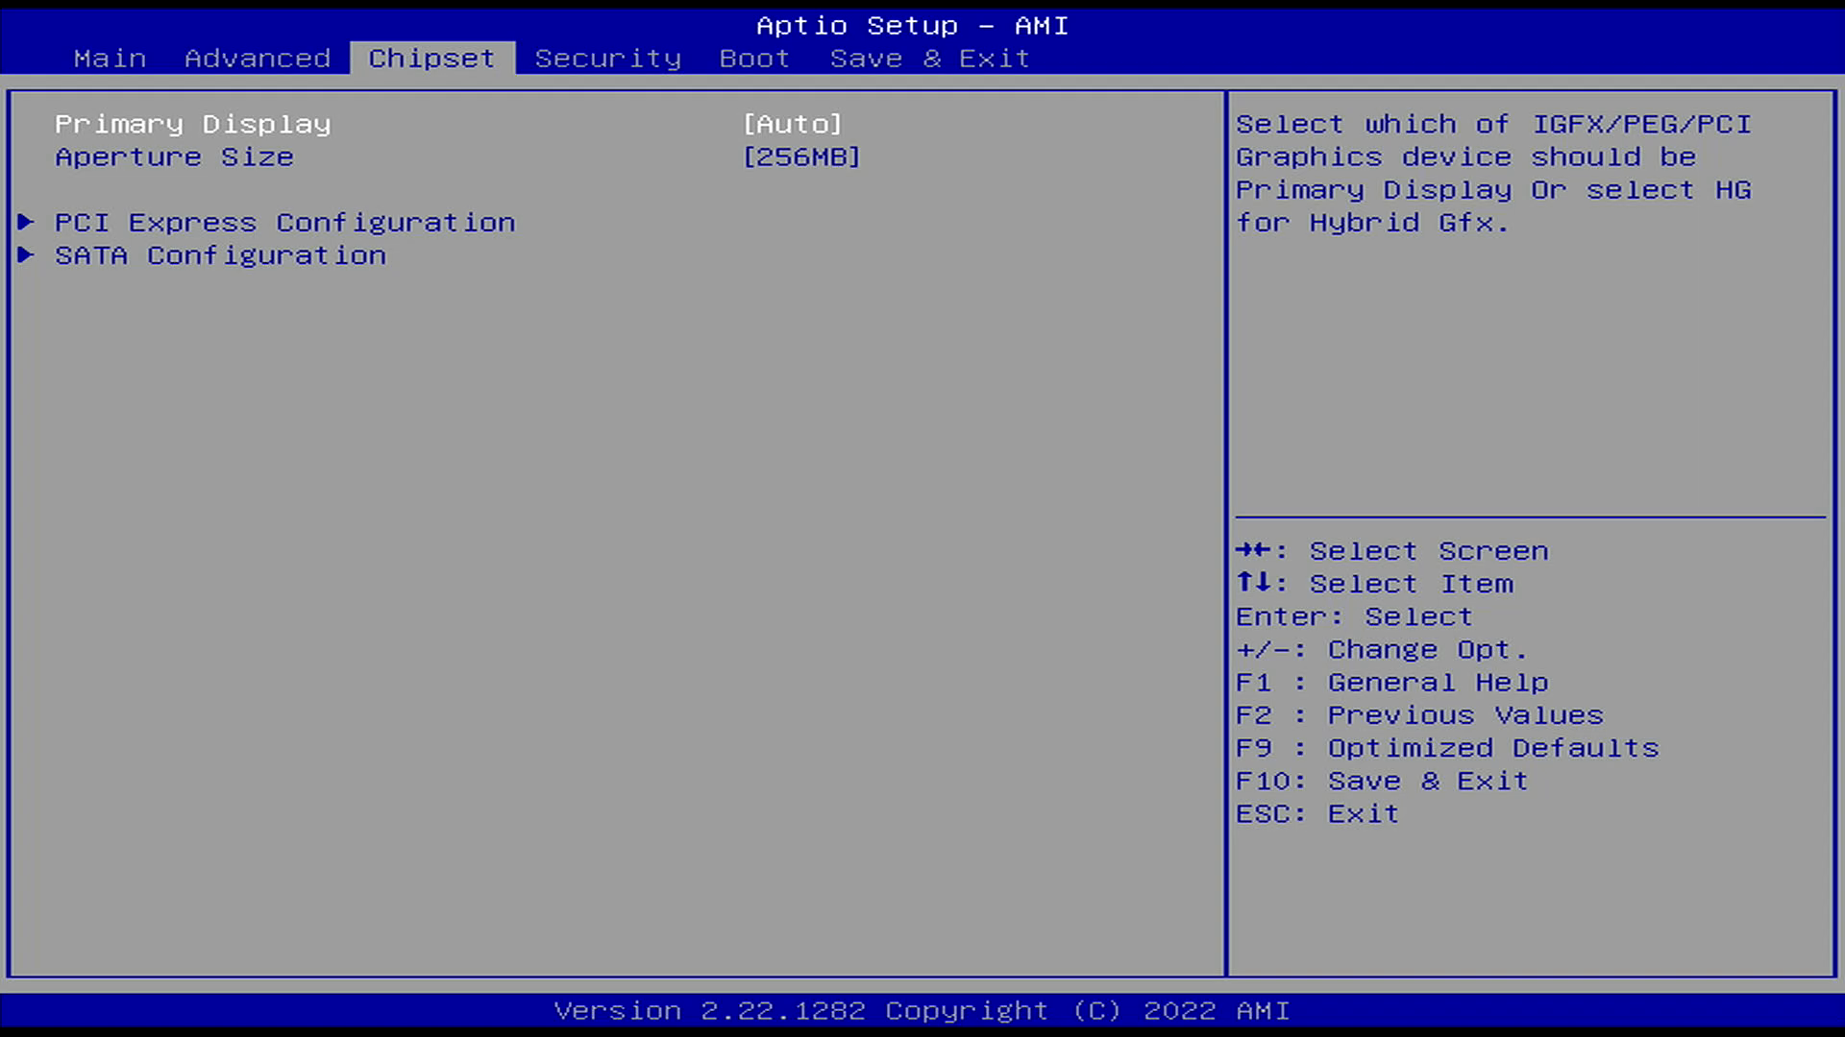Click the Primary Display help description text
The height and width of the screenshot is (1037, 1845).
click(1493, 174)
